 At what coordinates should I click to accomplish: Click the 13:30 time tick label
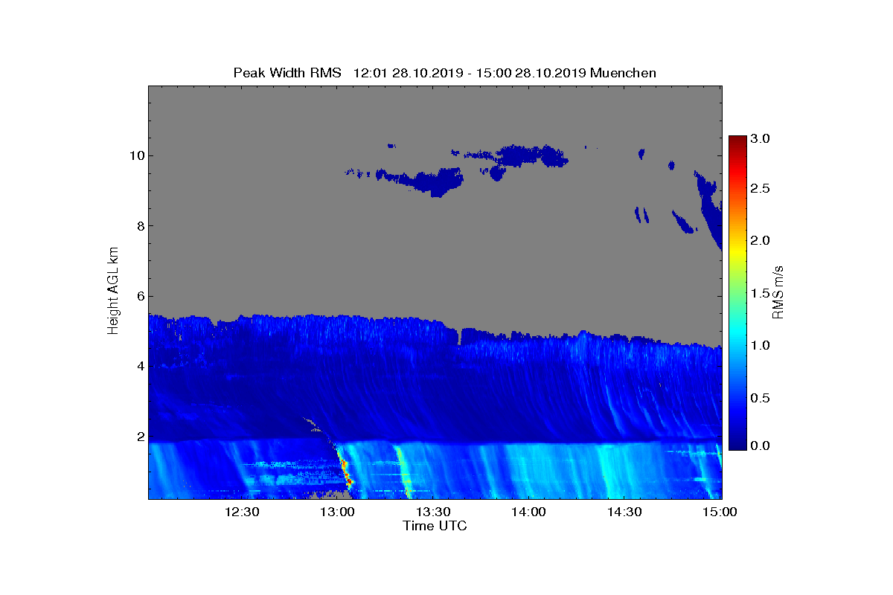pos(433,512)
